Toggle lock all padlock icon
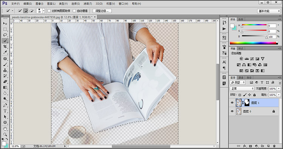Viewport: 283px width, 149px height. [254, 95]
